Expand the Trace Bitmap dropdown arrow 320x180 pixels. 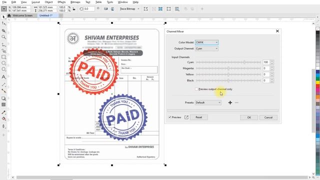(138, 9)
